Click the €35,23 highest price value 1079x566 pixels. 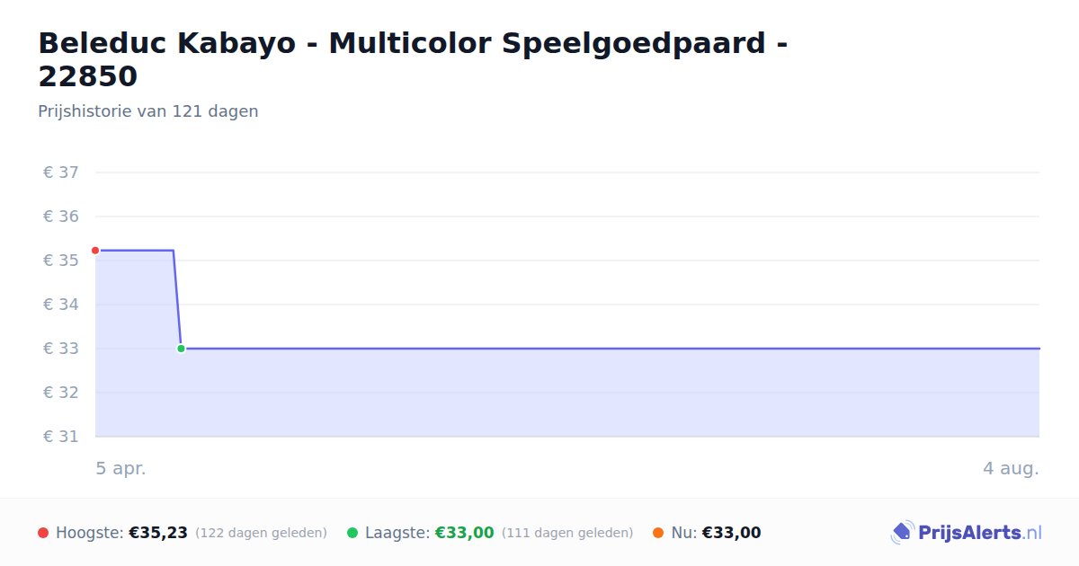click(x=158, y=533)
